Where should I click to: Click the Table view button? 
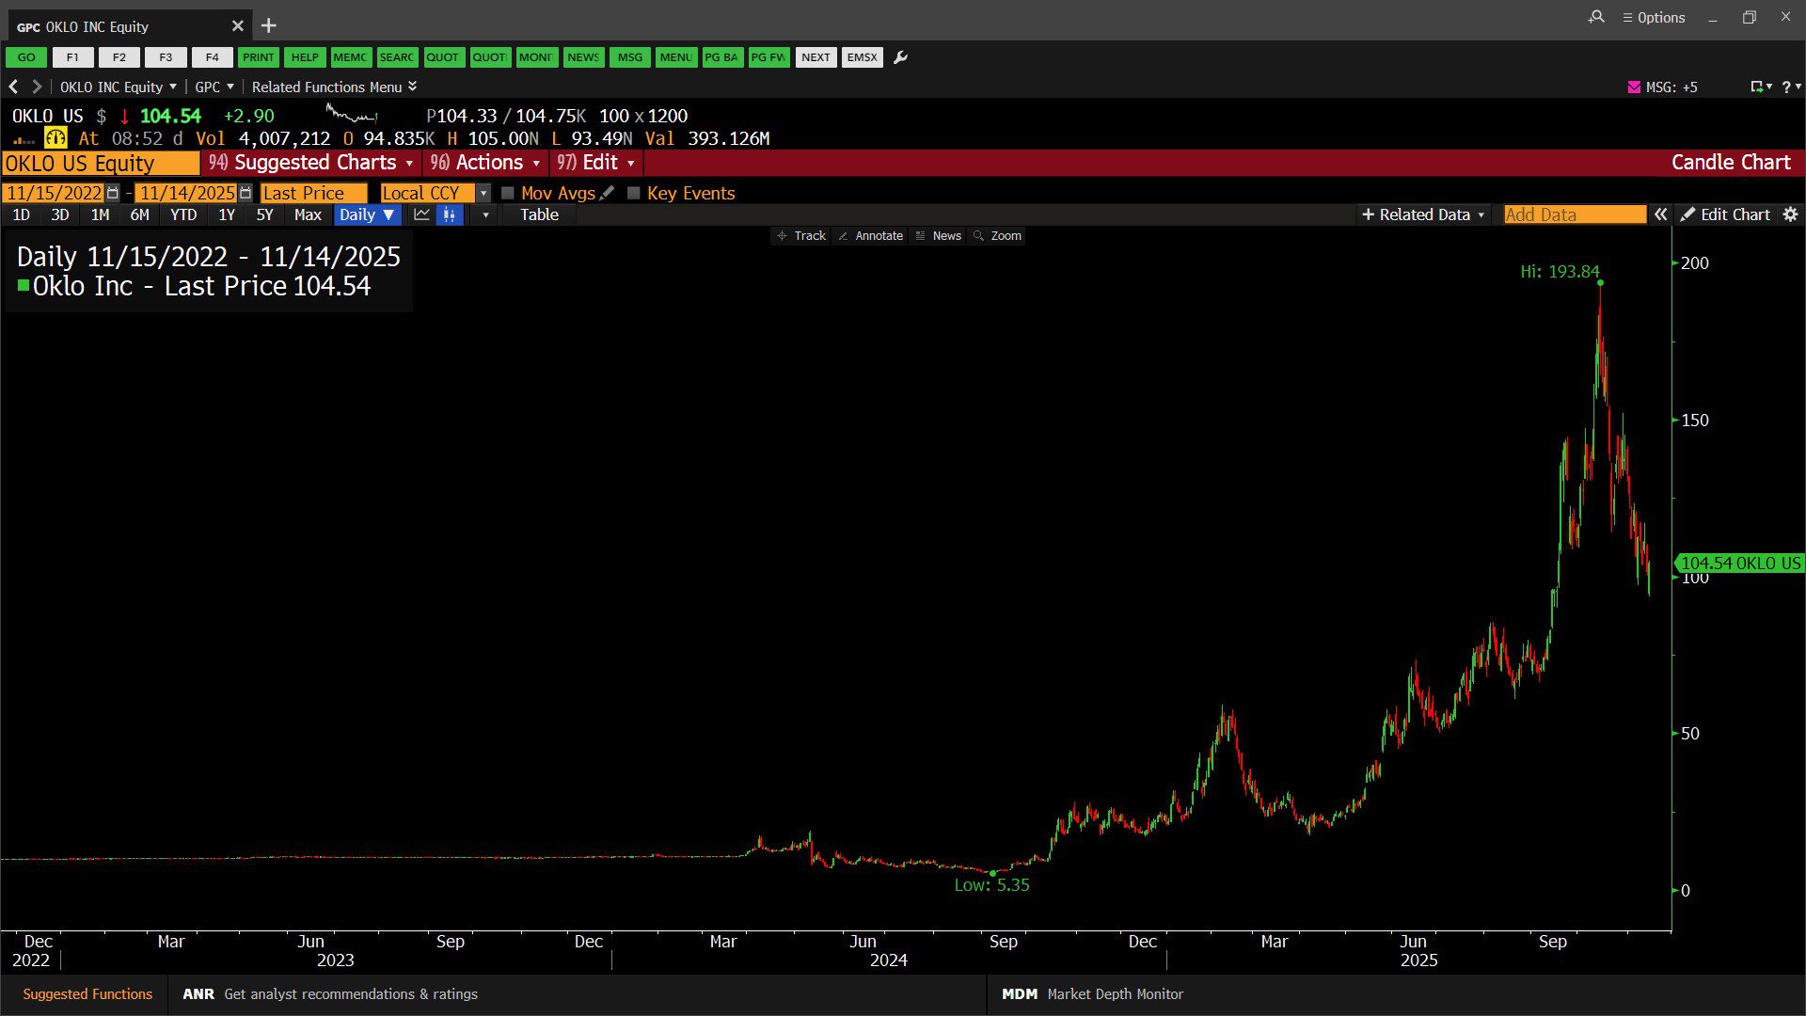pyautogui.click(x=539, y=214)
